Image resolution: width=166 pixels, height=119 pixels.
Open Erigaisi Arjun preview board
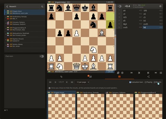tap(62, 106)
